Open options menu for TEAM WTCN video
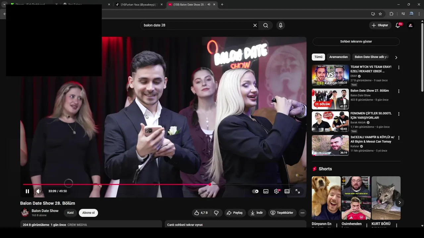 pyautogui.click(x=399, y=67)
